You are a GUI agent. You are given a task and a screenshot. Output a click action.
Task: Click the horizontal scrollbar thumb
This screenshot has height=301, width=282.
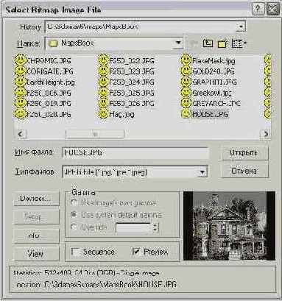95,134
